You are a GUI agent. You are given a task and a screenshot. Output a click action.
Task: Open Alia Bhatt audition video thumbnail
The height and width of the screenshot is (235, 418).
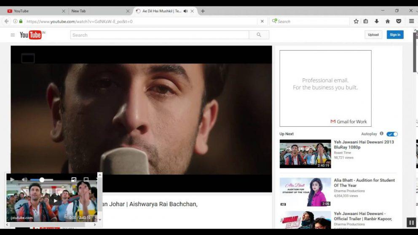305,192
